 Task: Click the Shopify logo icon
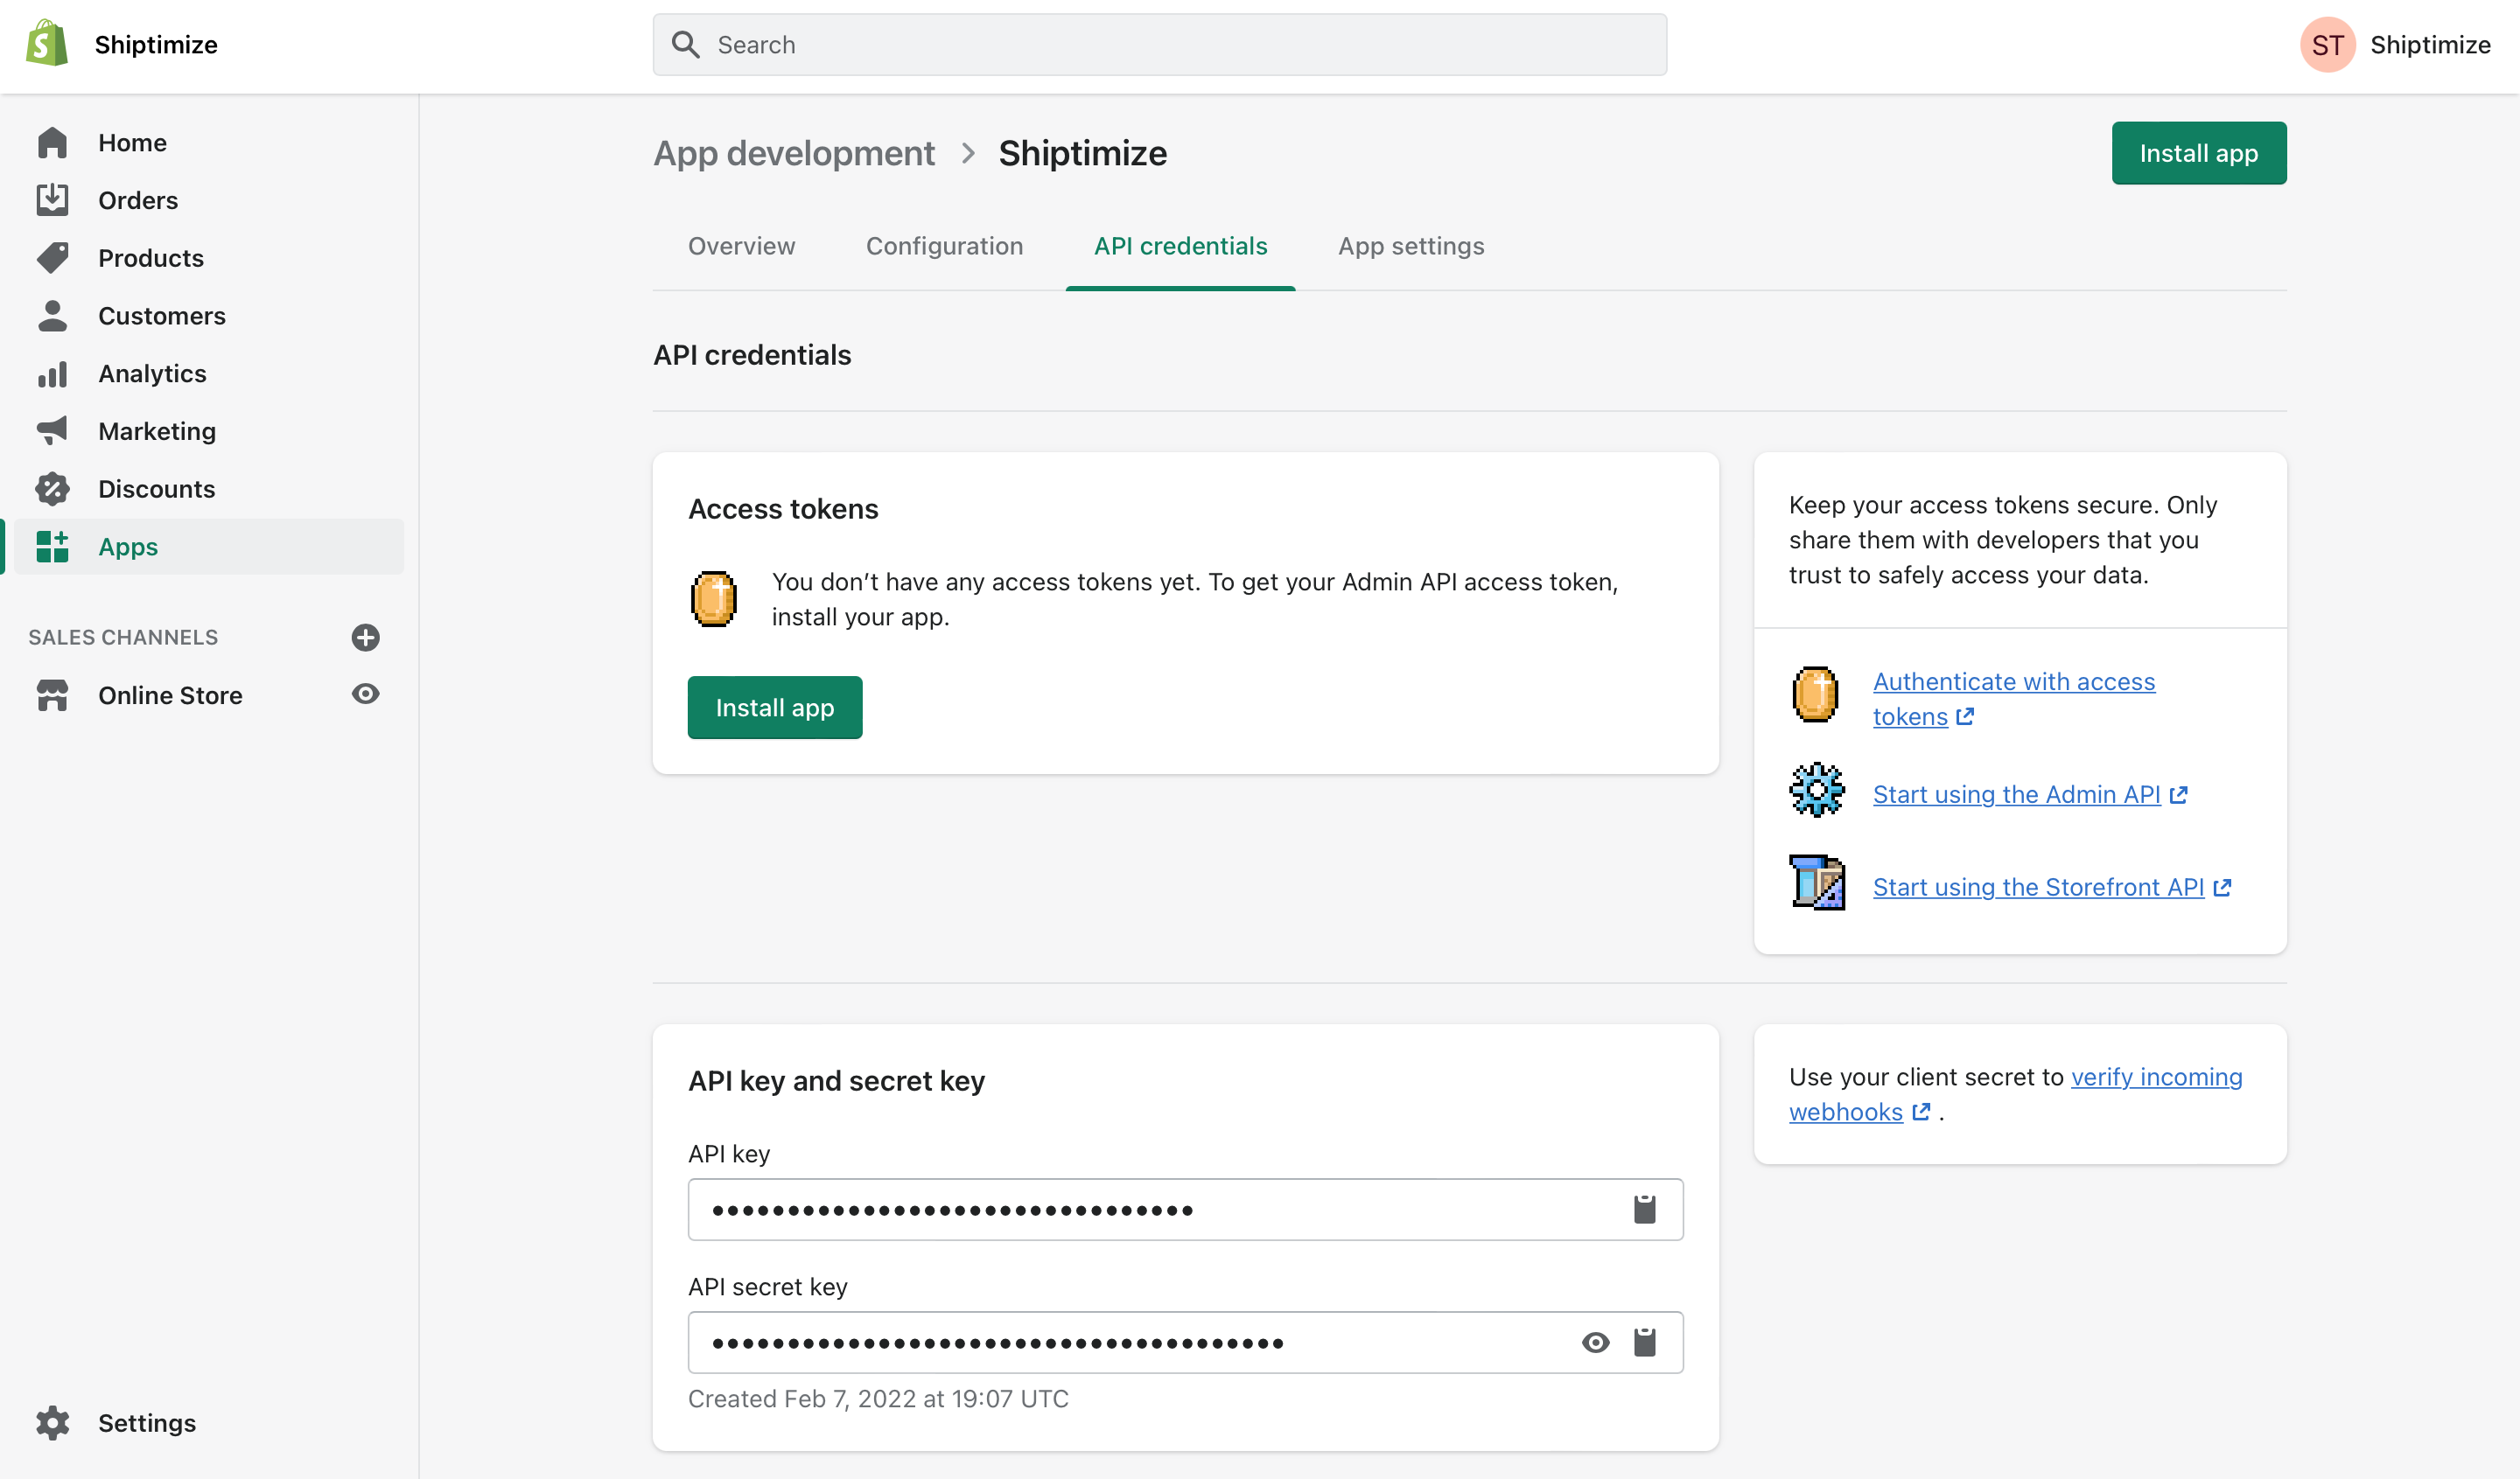[x=47, y=44]
